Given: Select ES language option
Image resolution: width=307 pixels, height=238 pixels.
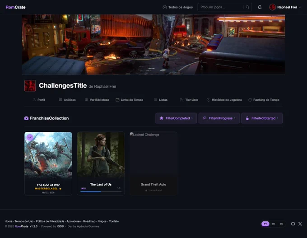Looking at the screenshot, I should pos(281,224).
